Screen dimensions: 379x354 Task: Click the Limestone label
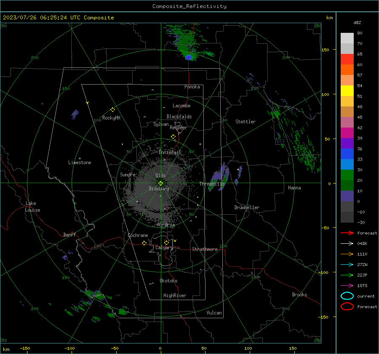pyautogui.click(x=80, y=162)
